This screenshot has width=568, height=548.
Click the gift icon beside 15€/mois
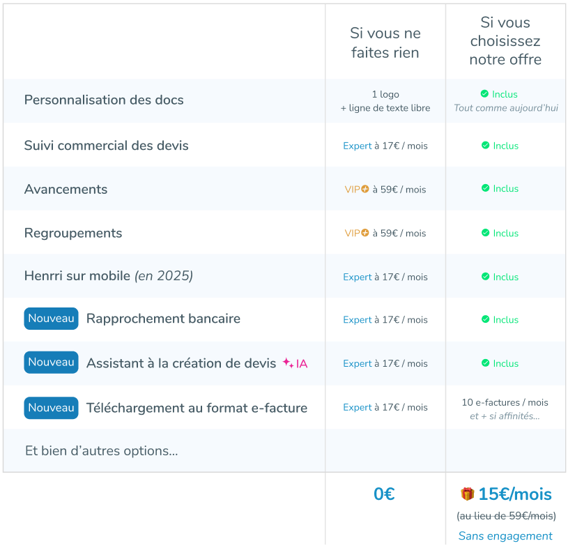(x=468, y=494)
